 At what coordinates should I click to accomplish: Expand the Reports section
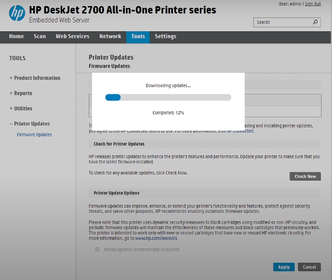pos(21,93)
